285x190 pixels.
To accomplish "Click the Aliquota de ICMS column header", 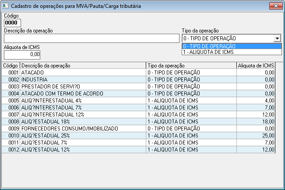I will [256, 65].
